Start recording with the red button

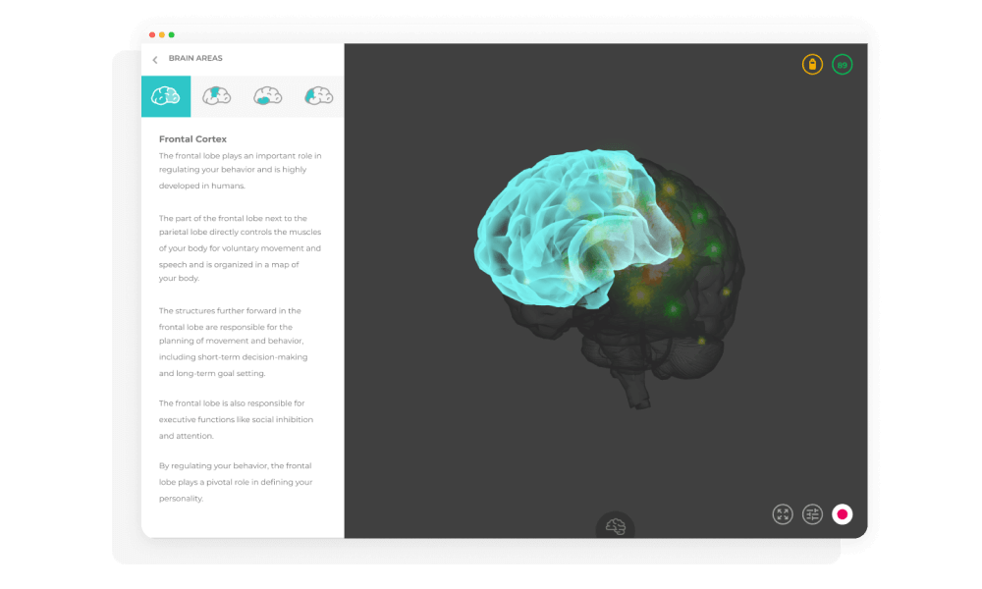click(x=843, y=514)
